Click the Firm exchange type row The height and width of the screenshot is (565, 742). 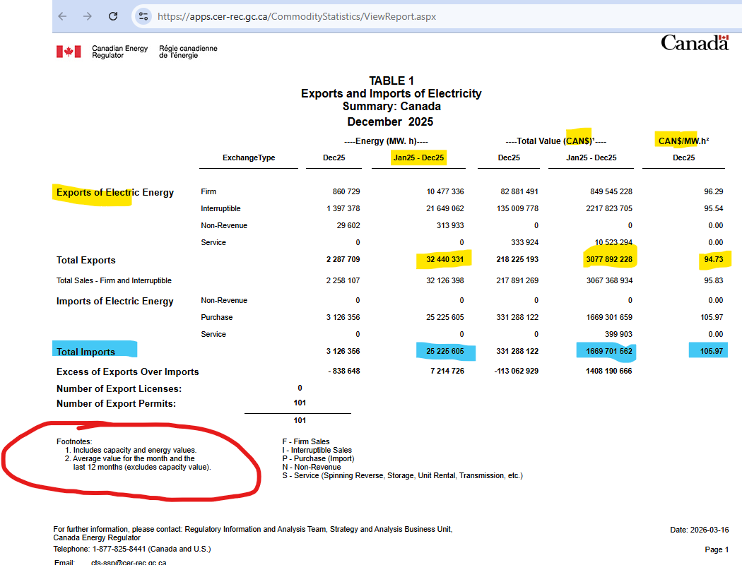click(208, 191)
